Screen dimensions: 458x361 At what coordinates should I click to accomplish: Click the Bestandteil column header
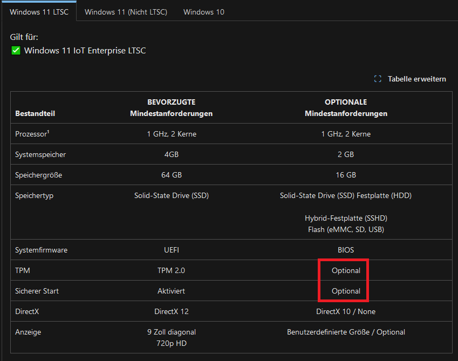(35, 113)
